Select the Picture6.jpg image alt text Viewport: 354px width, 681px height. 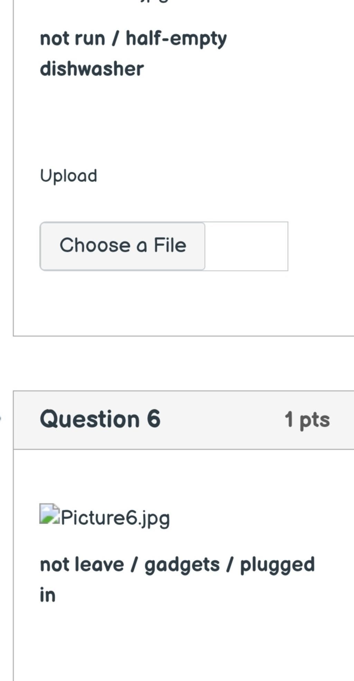(x=115, y=518)
